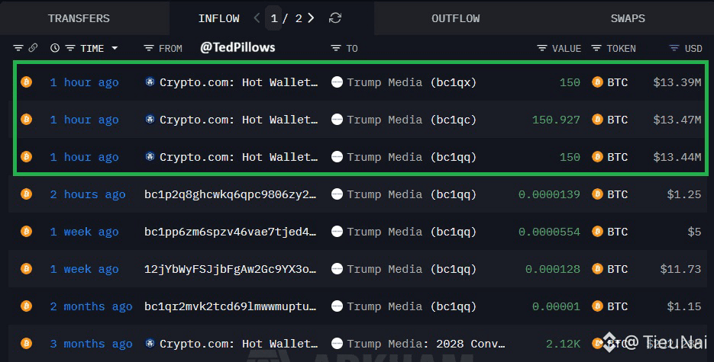
Task: Go to previous page arrow
Action: (257, 18)
